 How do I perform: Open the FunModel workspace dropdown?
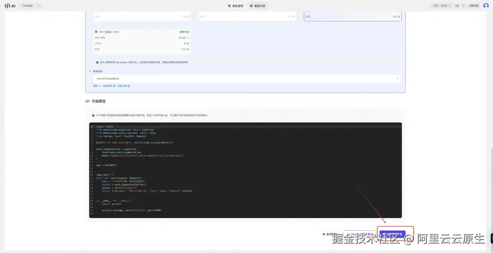pyautogui.click(x=31, y=5)
